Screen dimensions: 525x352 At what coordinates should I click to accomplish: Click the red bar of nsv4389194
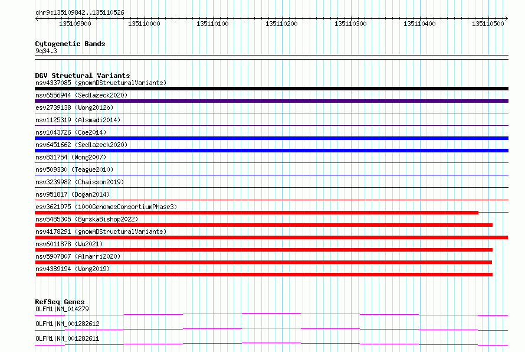tap(264, 275)
